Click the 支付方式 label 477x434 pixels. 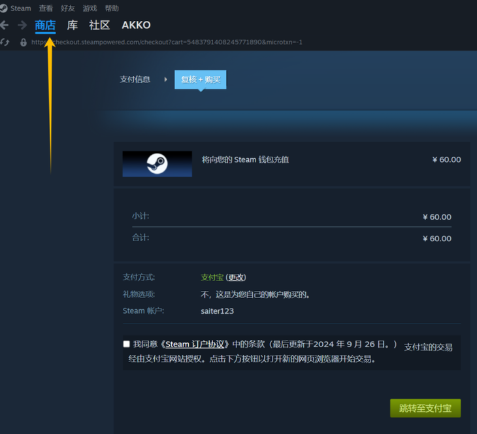pos(139,277)
